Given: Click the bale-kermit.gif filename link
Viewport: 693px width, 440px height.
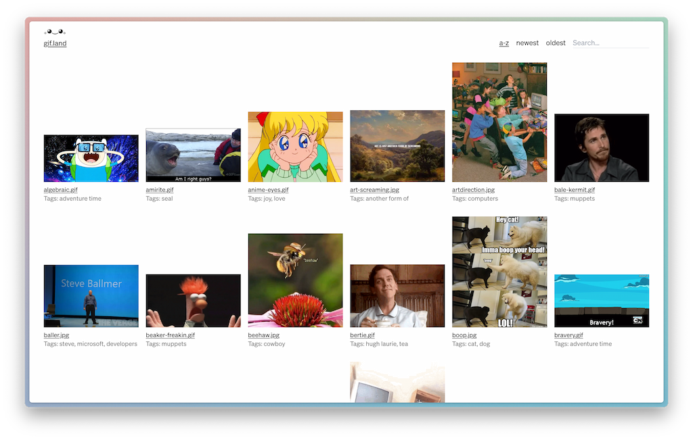Looking at the screenshot, I should pyautogui.click(x=575, y=190).
